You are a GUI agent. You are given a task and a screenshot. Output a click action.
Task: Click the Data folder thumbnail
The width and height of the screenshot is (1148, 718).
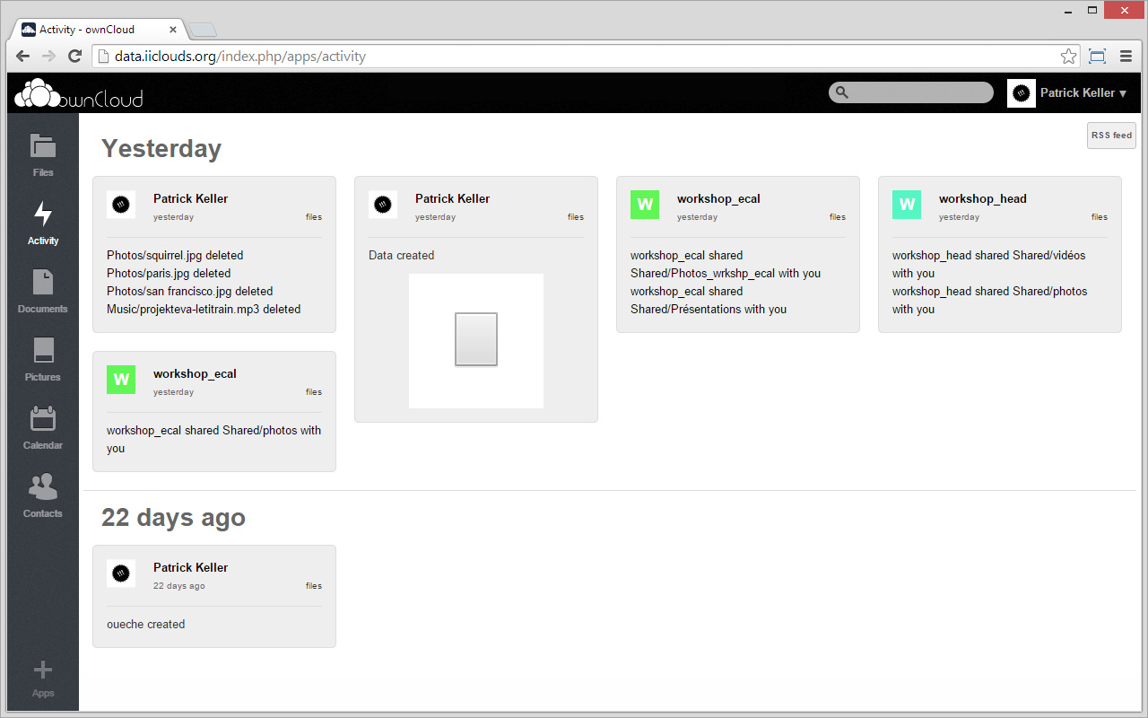point(476,341)
